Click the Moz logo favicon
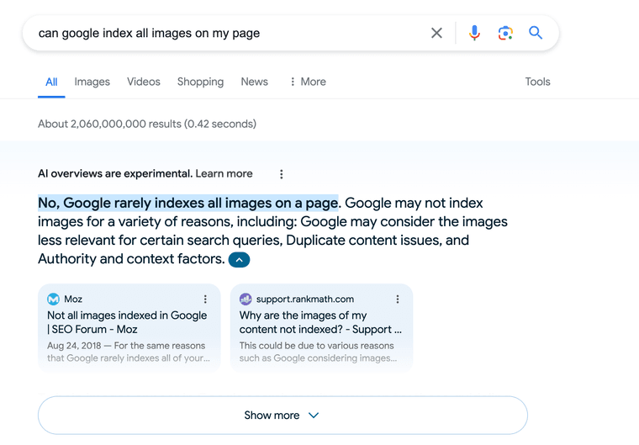Screen dimensions: 639x445 coord(54,299)
